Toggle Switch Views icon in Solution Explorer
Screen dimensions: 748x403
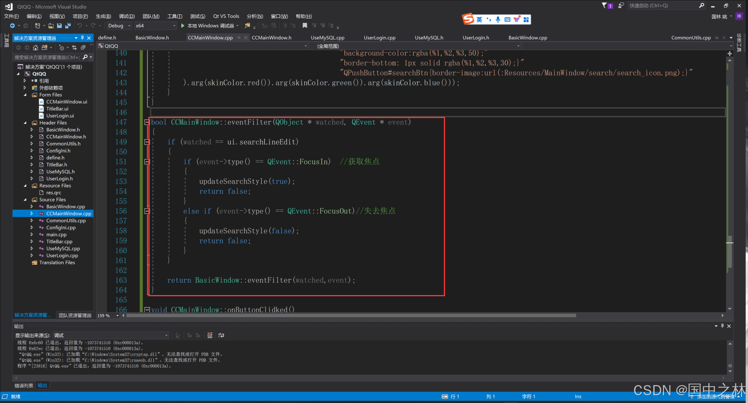tap(44, 47)
